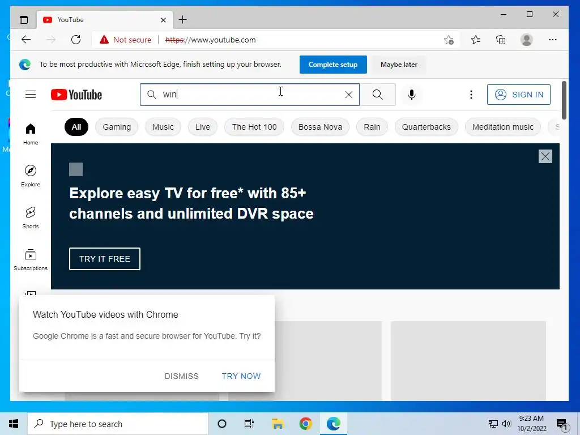Click the Not secure warning icon

[x=104, y=40]
